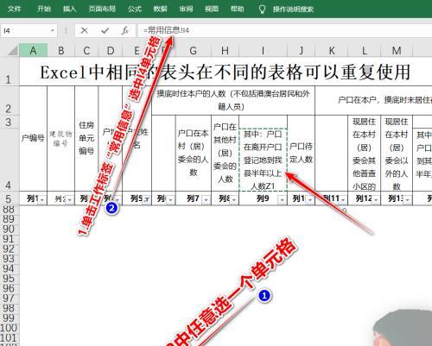Screen dimensions: 432x346
Task: Open the 列9 filter dropdown
Action: pyautogui.click(x=282, y=199)
